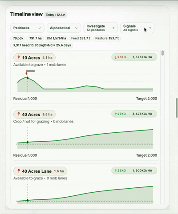Image resolution: width=178 pixels, height=214 pixels.
Task: Click the Today 12 Jun date badge
Action: click(56, 15)
